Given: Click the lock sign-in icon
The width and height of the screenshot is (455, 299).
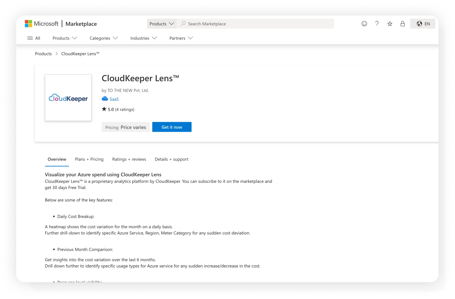Looking at the screenshot, I should 402,24.
